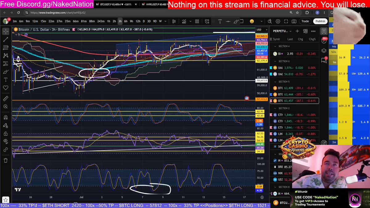Add symbol to watchlist plus button

pyautogui.click(x=297, y=31)
